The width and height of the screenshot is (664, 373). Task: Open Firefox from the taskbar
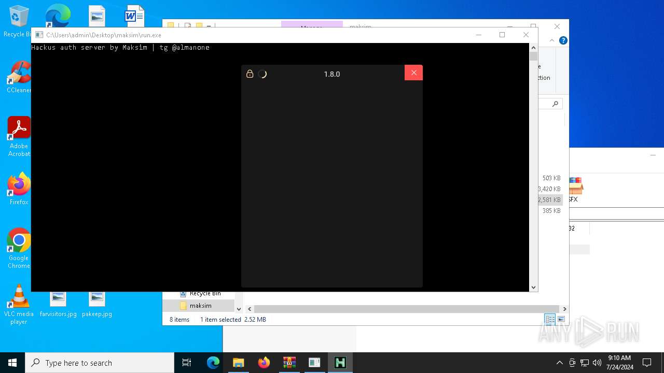tap(264, 363)
